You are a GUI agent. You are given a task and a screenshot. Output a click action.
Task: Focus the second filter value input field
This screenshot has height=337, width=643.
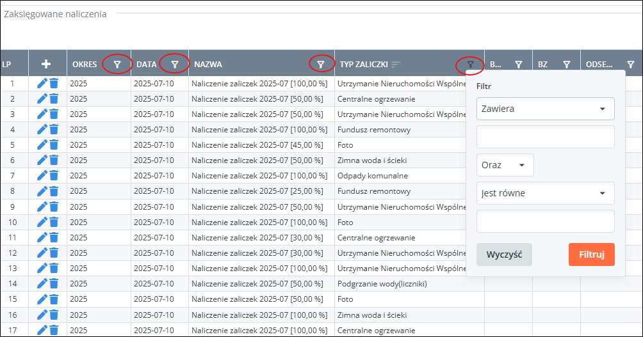pos(545,221)
